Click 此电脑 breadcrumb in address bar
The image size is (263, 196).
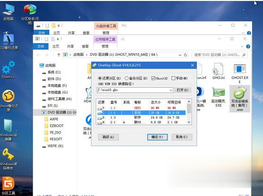(x=79, y=55)
